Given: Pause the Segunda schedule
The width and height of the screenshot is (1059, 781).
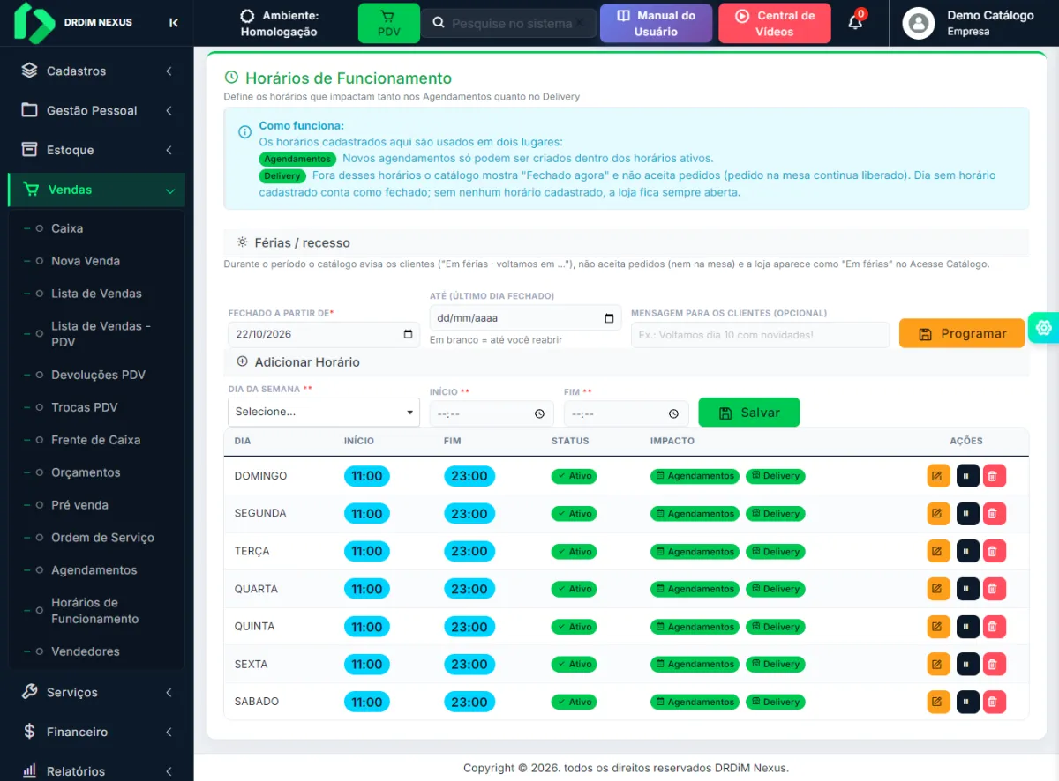Looking at the screenshot, I should coord(967,514).
